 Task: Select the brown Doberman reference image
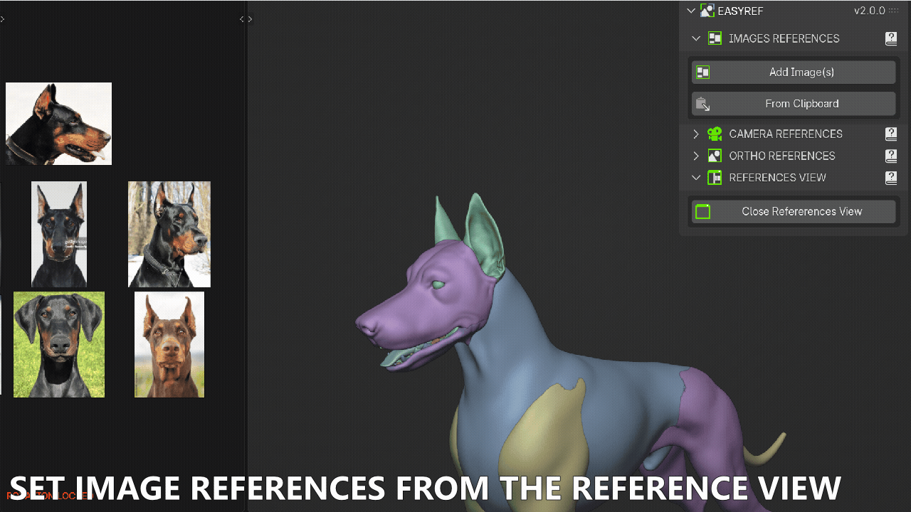(169, 344)
